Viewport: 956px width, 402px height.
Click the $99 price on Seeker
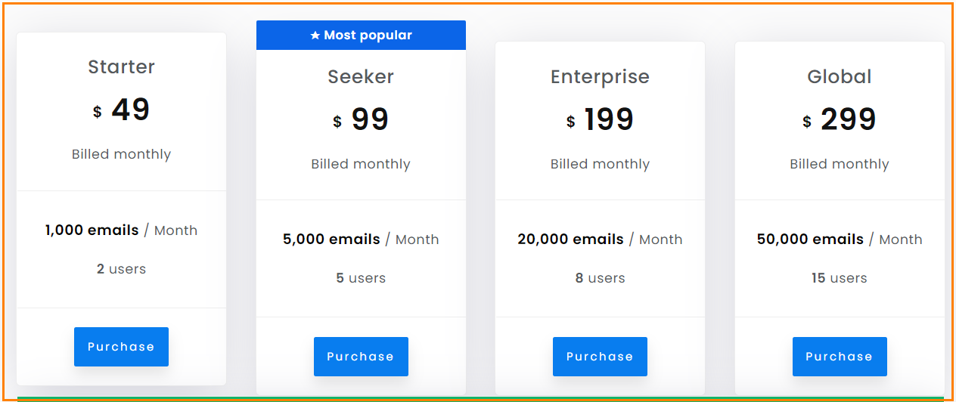(361, 120)
